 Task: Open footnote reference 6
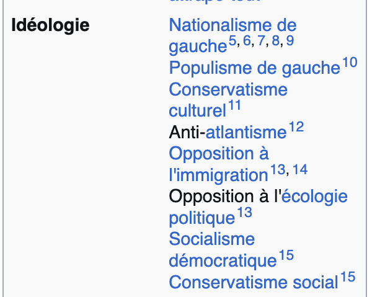(x=247, y=40)
